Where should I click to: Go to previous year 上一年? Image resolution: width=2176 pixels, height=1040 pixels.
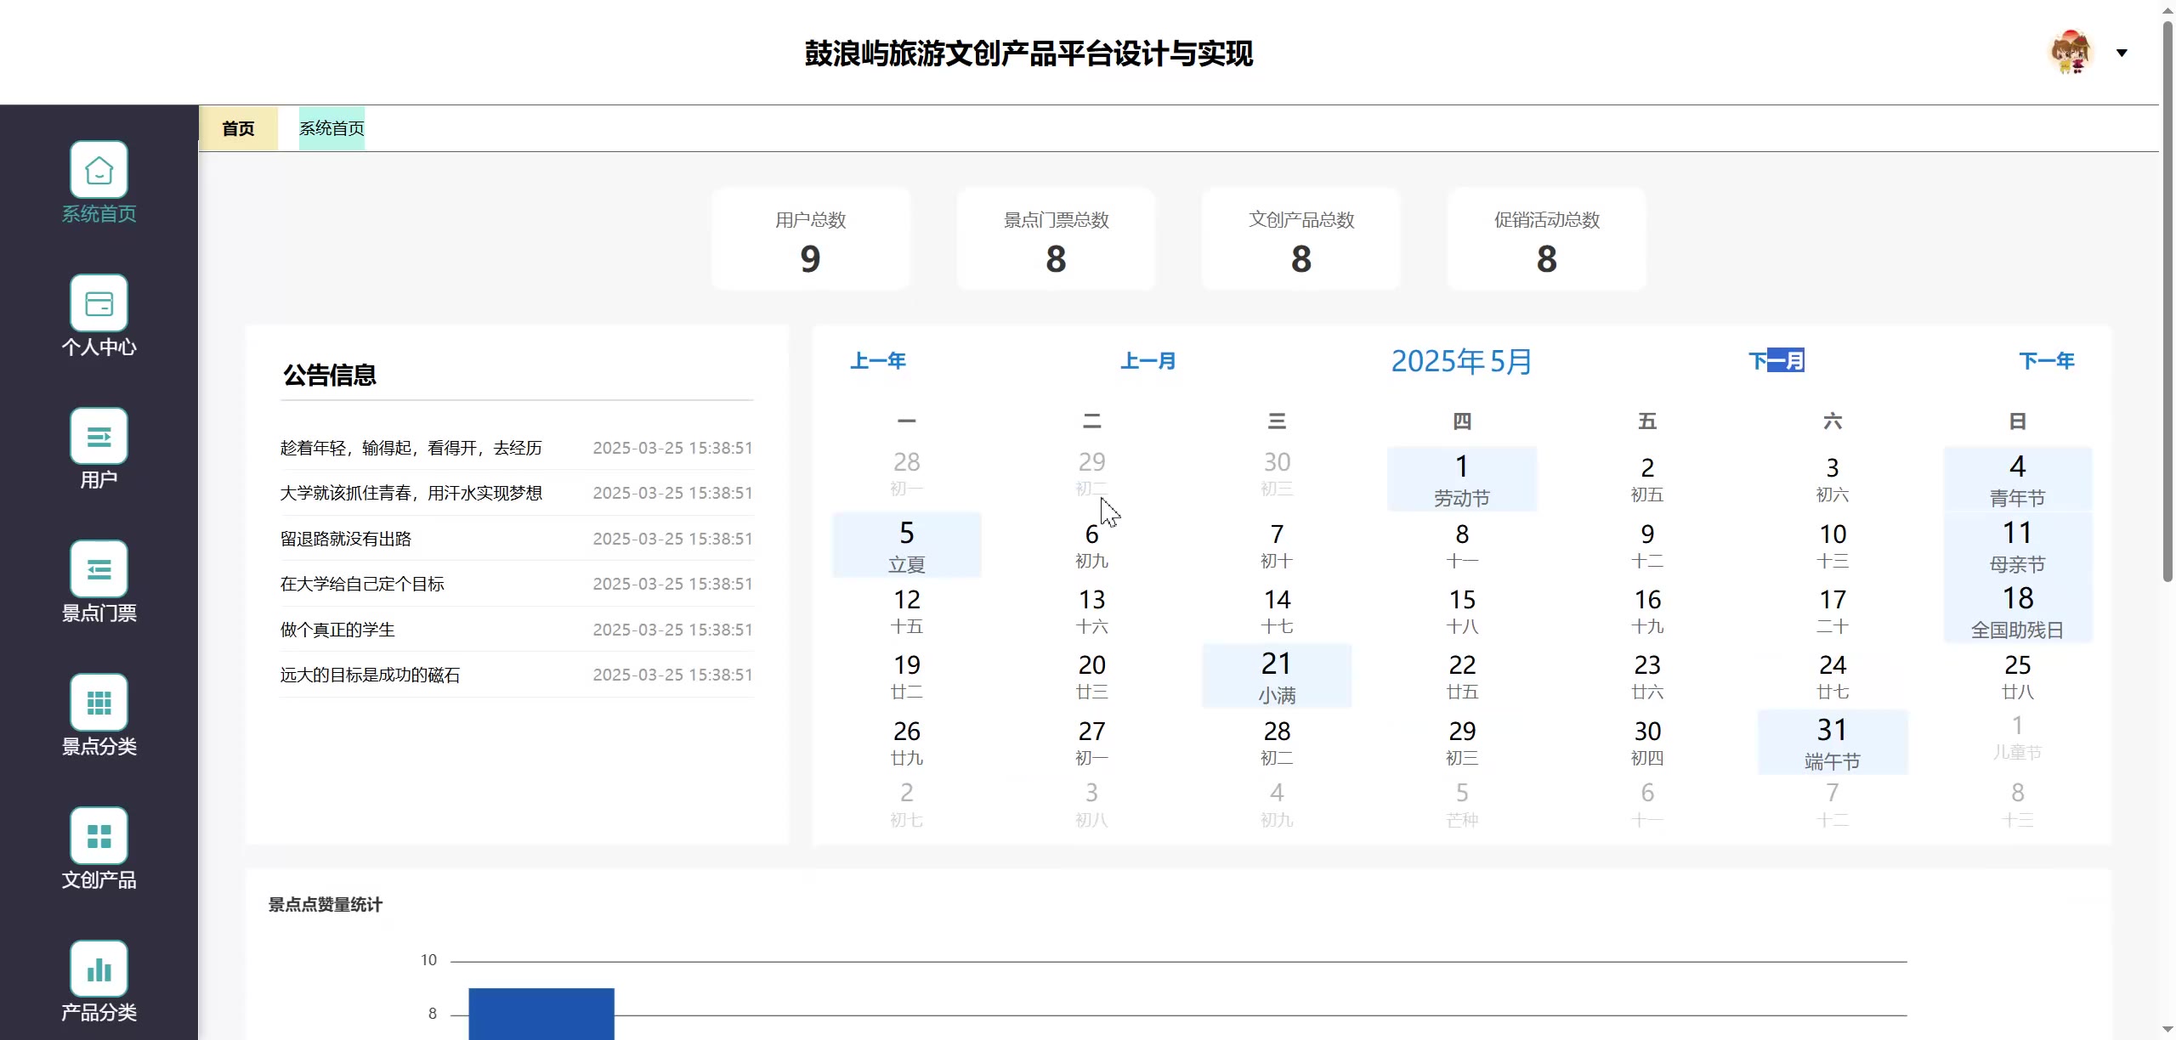(878, 361)
